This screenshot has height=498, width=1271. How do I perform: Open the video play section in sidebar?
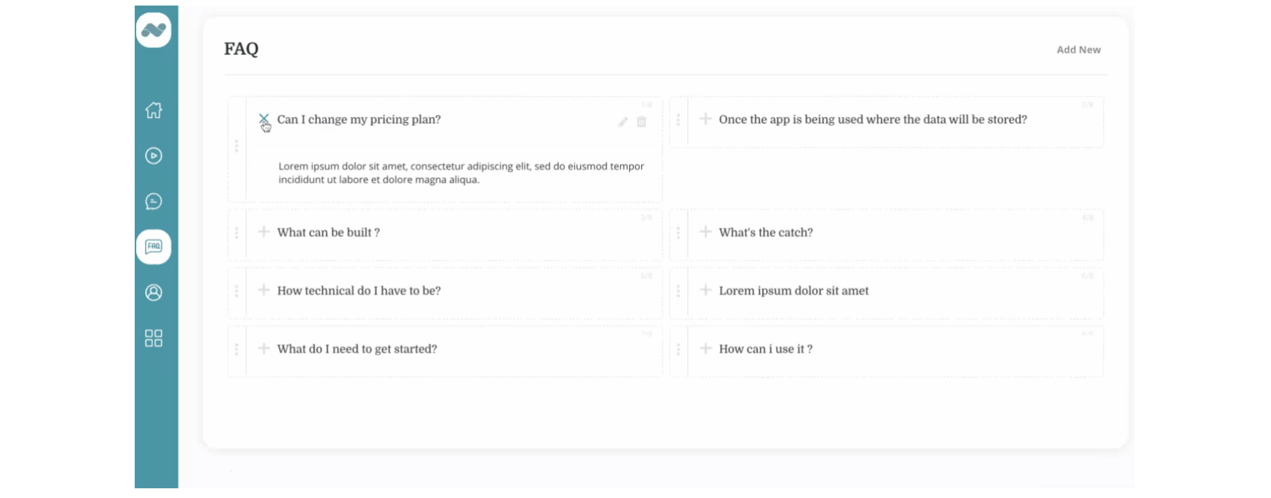pos(153,156)
